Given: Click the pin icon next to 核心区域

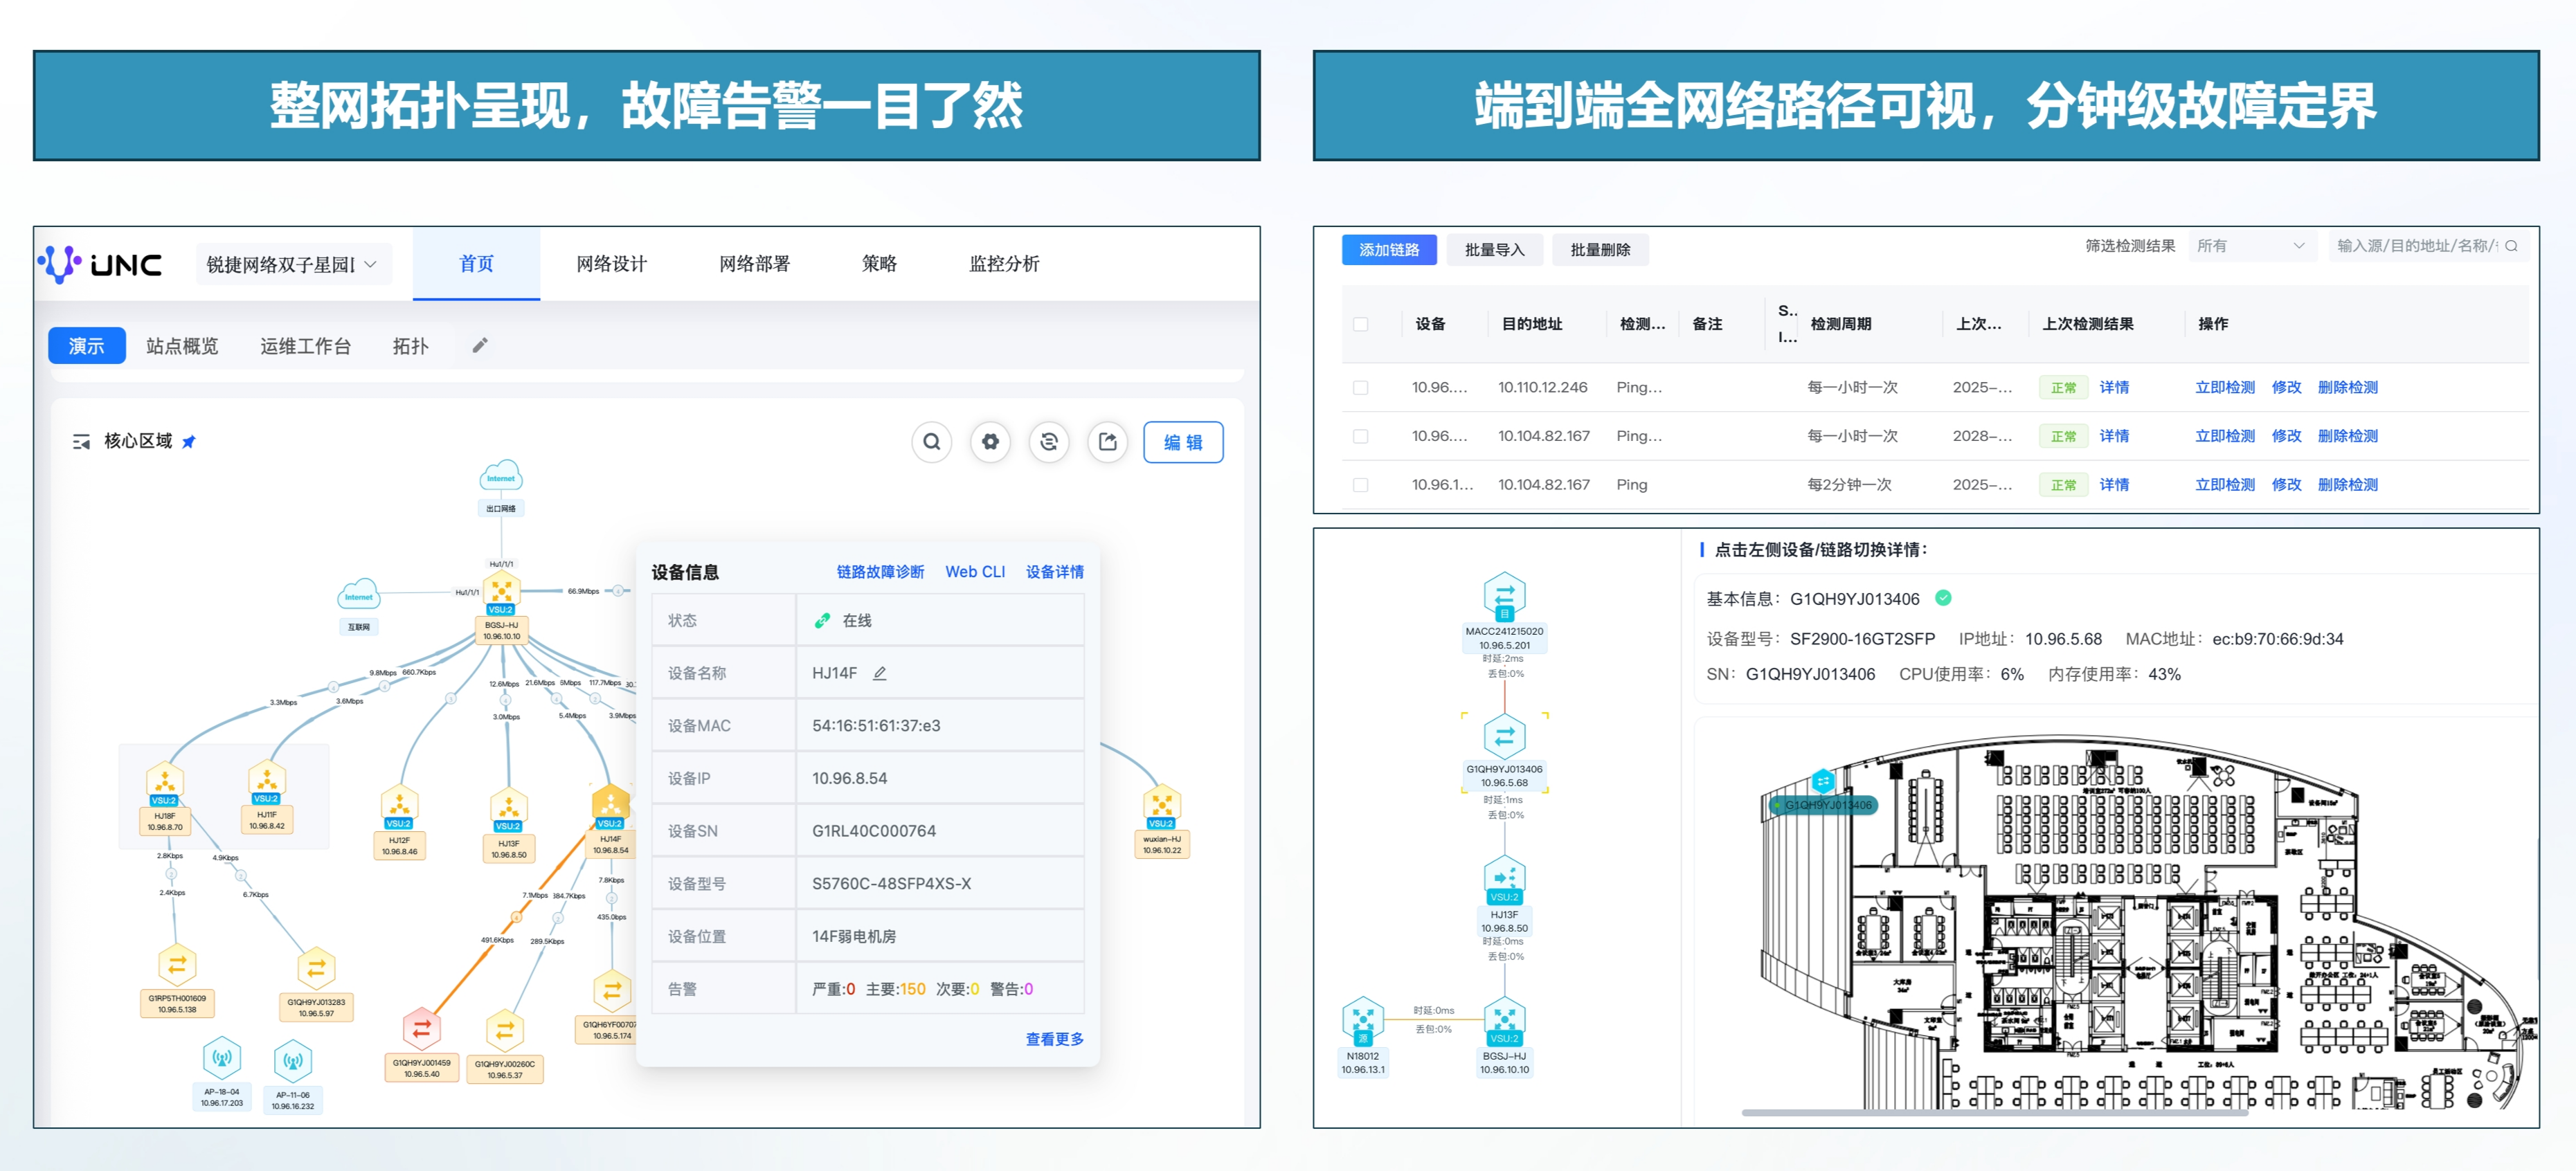Looking at the screenshot, I should point(189,442).
